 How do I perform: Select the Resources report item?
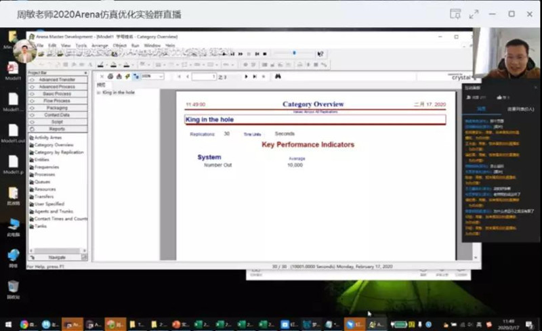(46, 189)
